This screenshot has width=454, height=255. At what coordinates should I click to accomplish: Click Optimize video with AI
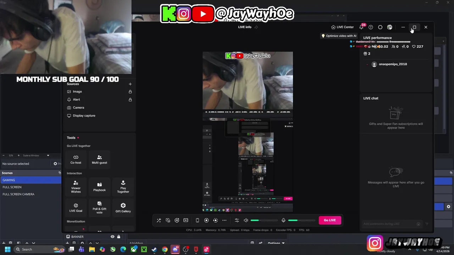[339, 36]
